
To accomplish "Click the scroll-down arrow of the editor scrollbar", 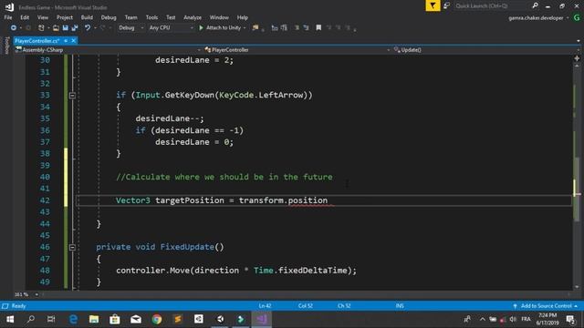I will tap(577, 287).
